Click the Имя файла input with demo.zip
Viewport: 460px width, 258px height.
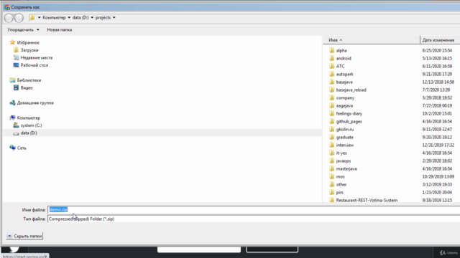click(x=254, y=209)
